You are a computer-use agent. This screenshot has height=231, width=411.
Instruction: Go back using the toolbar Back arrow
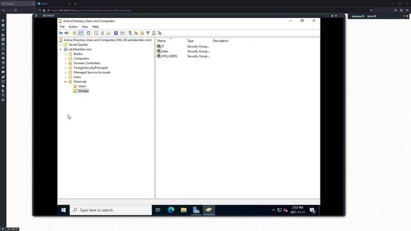click(x=61, y=33)
